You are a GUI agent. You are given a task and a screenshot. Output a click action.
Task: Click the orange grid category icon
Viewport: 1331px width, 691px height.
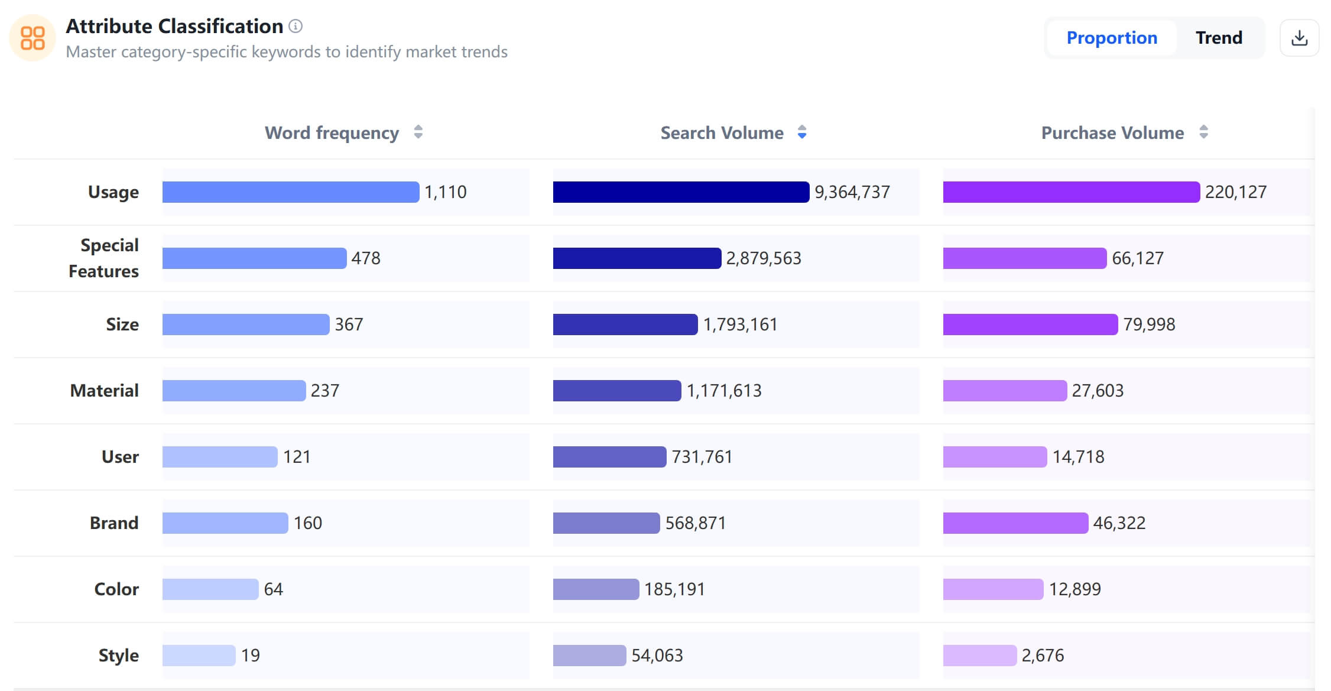pos(33,38)
